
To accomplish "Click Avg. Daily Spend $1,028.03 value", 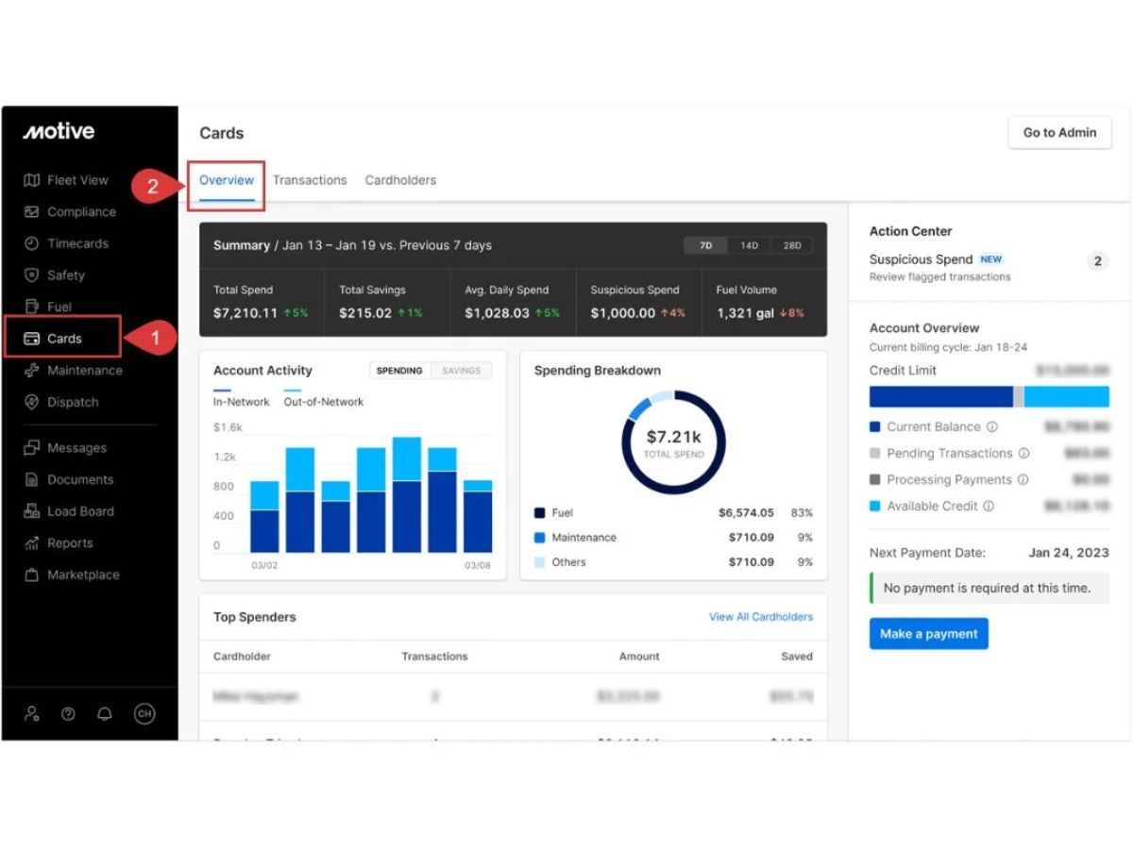I will [x=497, y=313].
